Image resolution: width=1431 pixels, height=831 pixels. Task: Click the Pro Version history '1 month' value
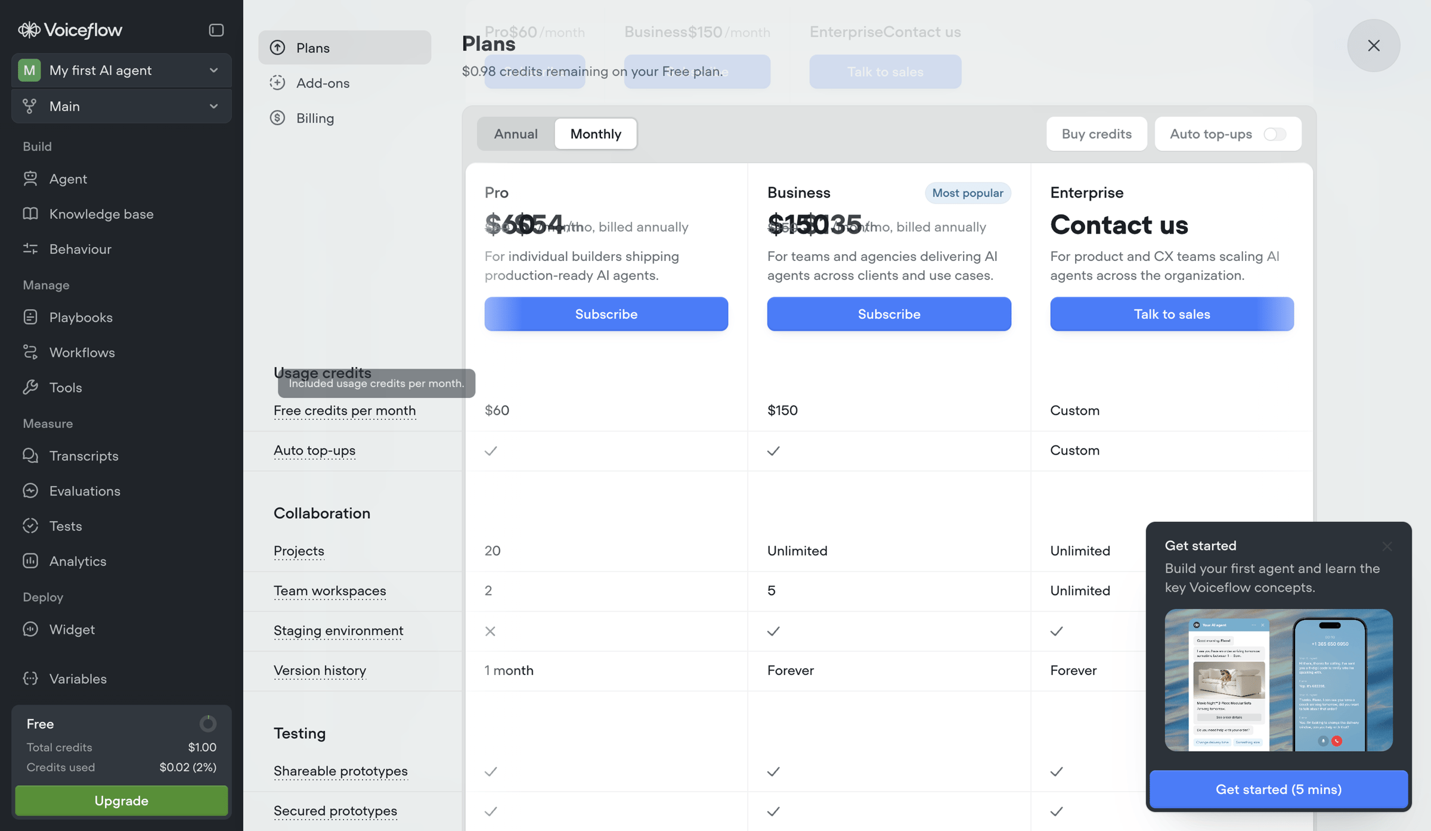[509, 670]
